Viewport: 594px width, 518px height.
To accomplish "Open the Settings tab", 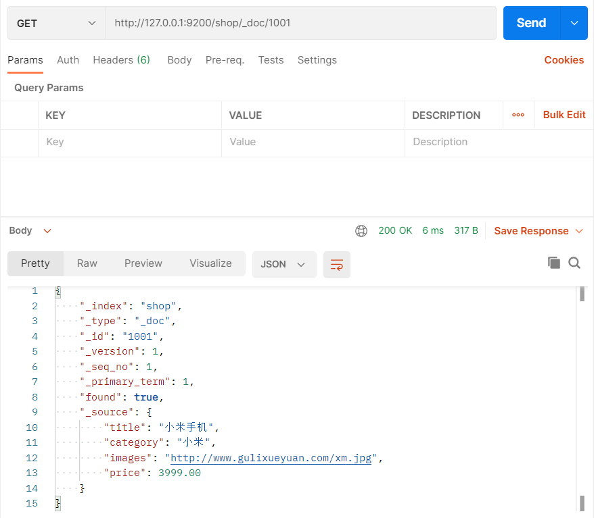I will [317, 60].
